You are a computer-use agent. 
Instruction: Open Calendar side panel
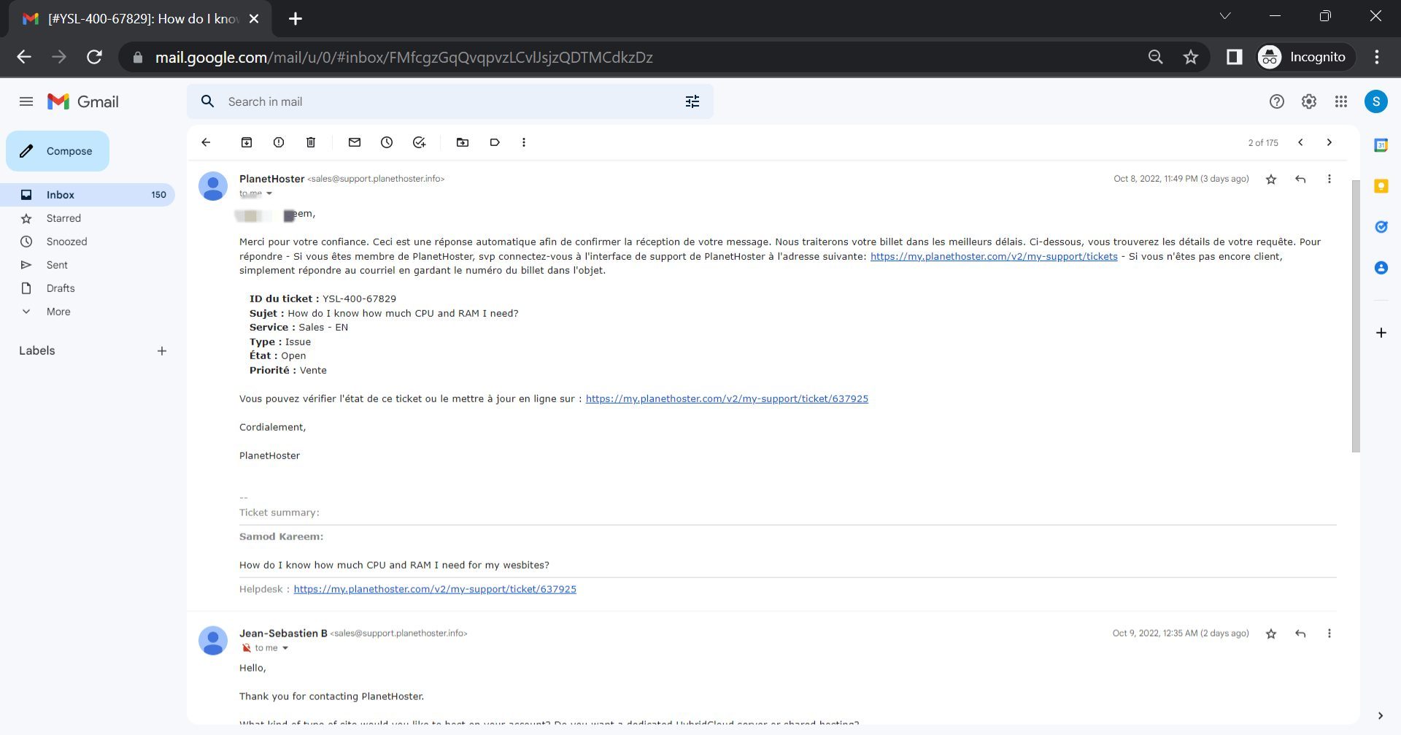(1381, 145)
